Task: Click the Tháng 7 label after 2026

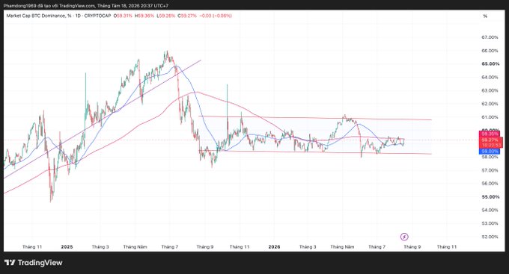Action: (377, 247)
